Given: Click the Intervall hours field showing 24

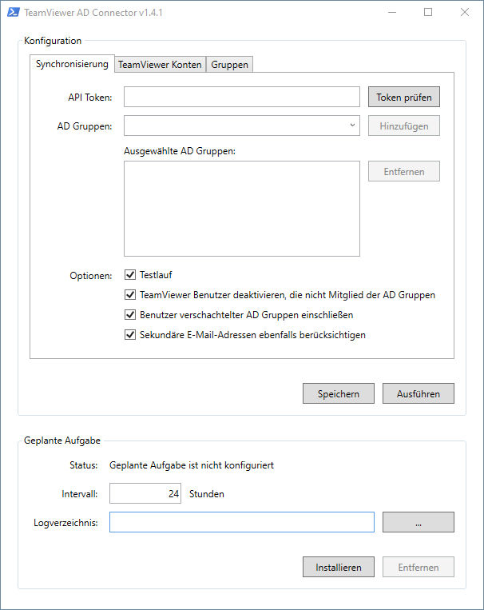Looking at the screenshot, I should (145, 493).
